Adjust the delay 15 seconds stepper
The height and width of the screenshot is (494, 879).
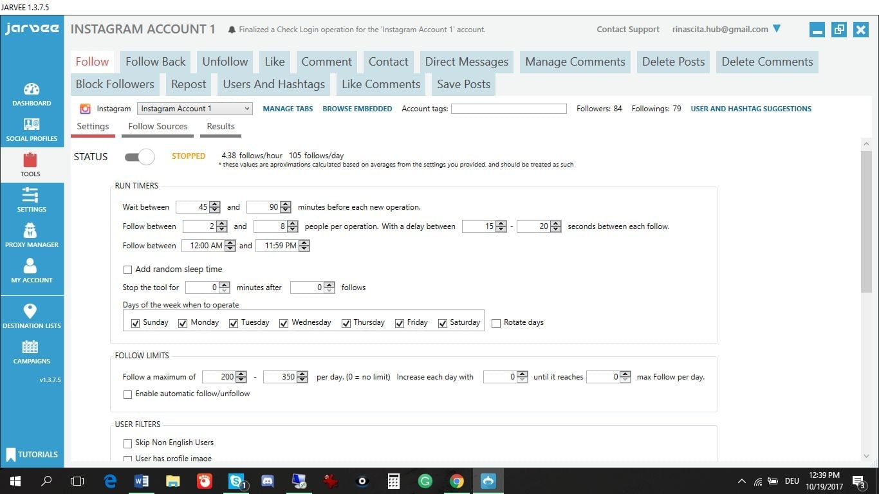501,226
